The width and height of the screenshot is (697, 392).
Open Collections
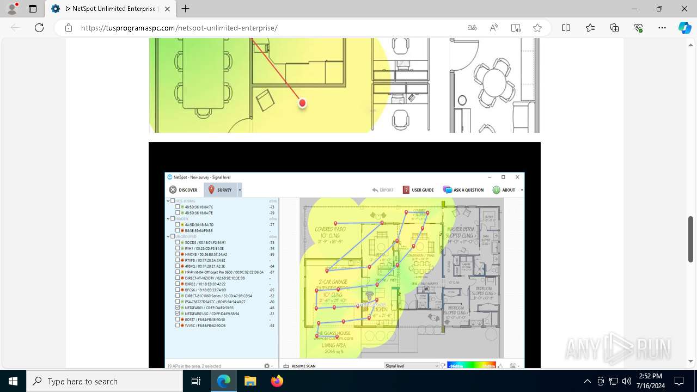(x=614, y=28)
